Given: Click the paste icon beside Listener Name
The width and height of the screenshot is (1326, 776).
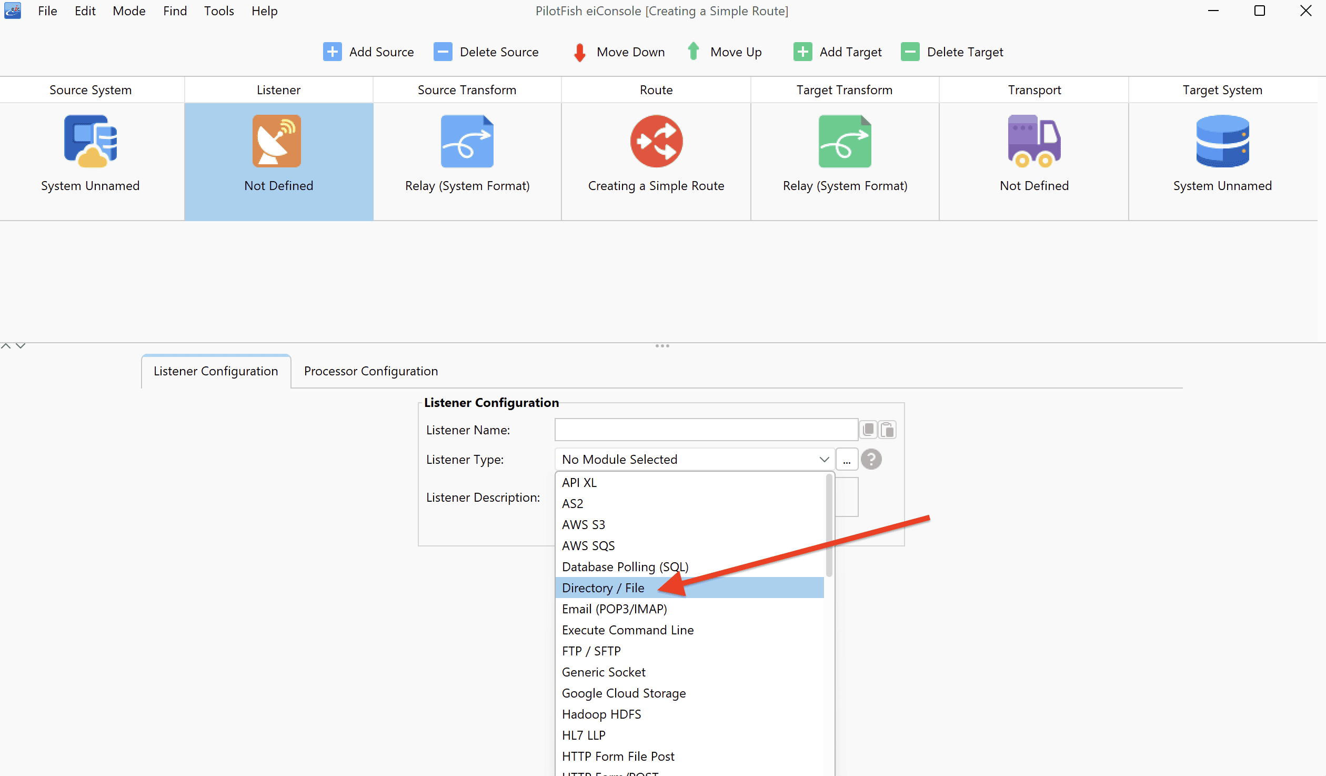Looking at the screenshot, I should 887,430.
